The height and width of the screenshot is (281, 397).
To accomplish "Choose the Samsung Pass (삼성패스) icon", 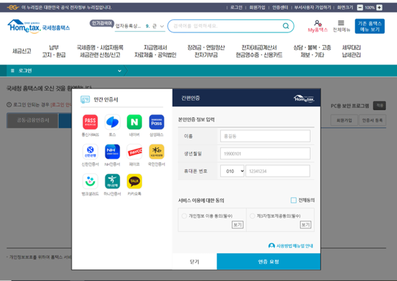I will point(156,122).
